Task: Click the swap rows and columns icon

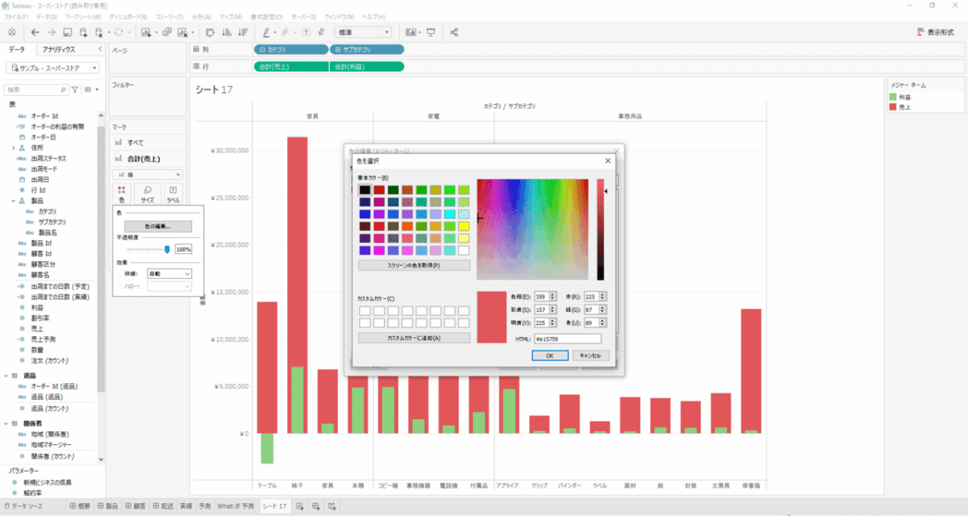Action: tap(209, 32)
